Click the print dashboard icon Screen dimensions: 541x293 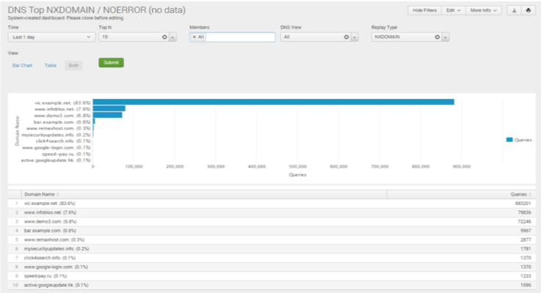tap(529, 11)
